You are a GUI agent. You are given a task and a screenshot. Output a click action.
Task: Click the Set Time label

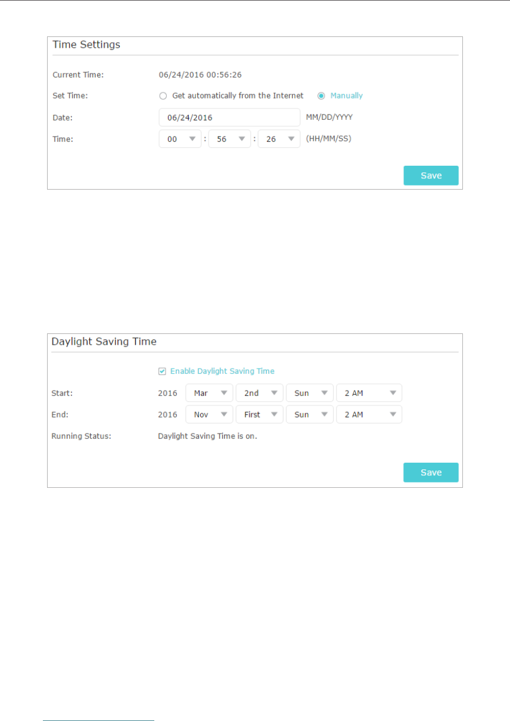(70, 95)
